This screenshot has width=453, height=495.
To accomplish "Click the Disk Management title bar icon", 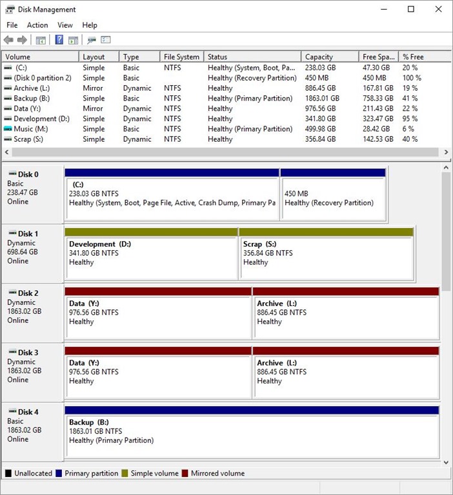I will pos(10,10).
